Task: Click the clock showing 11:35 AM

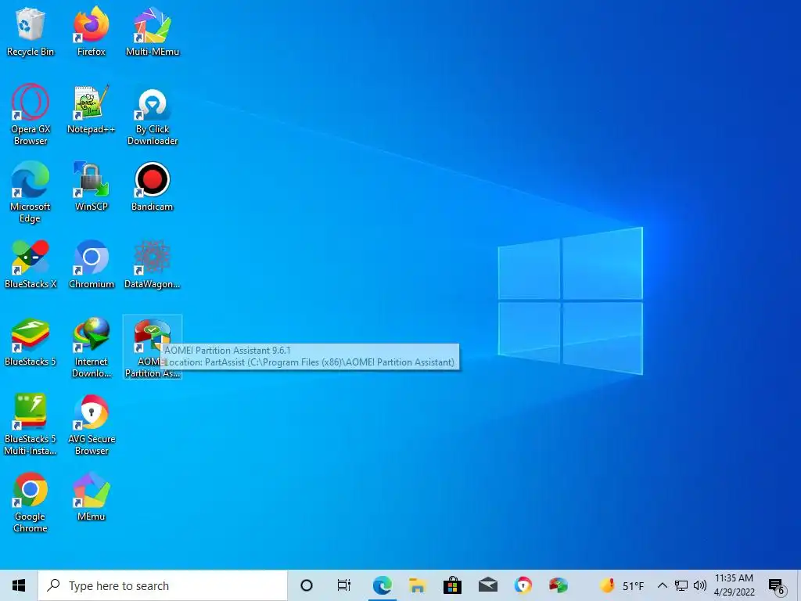Action: [x=734, y=585]
